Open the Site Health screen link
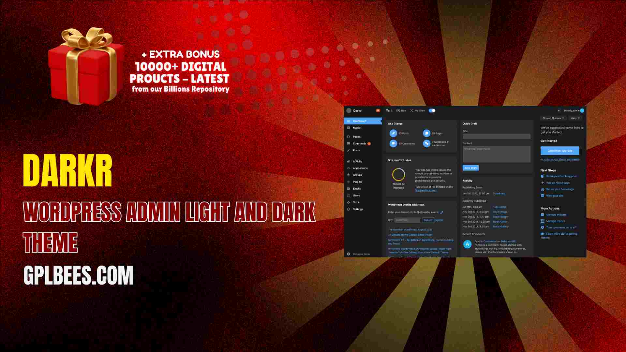The height and width of the screenshot is (352, 626). point(426,190)
